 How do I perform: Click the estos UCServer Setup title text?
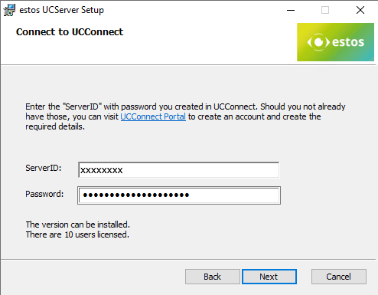coord(62,10)
